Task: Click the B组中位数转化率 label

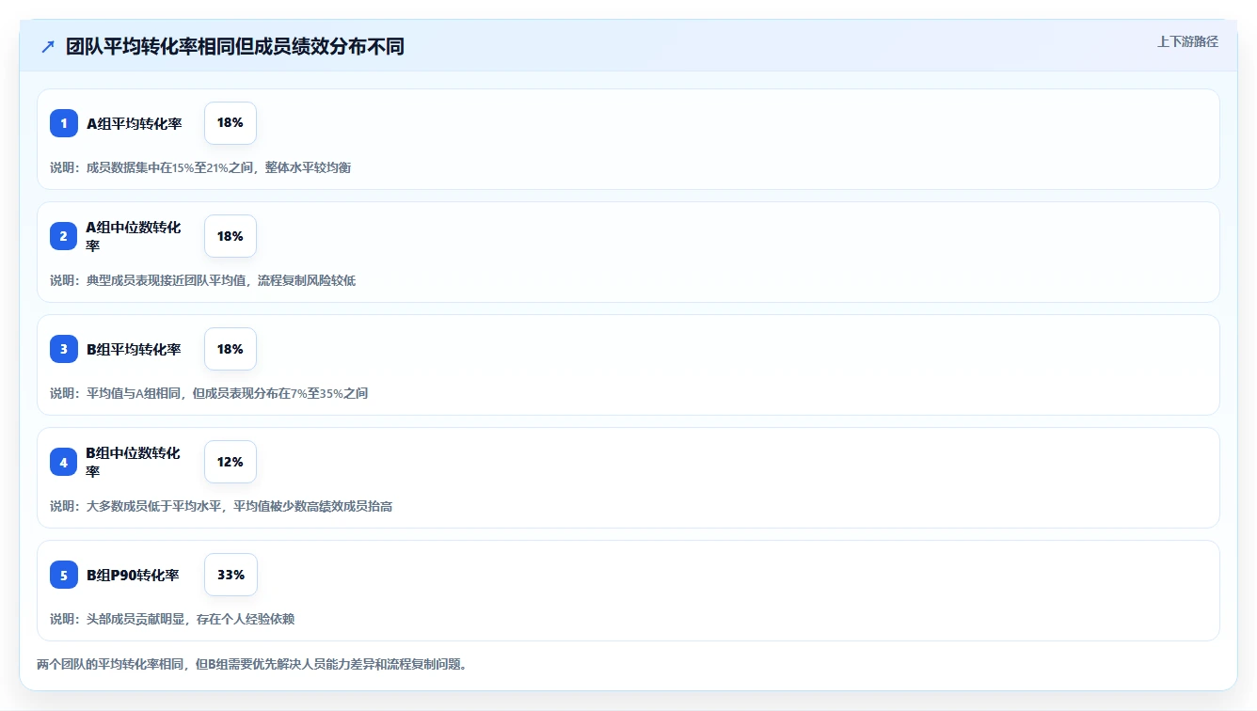Action: coord(134,462)
